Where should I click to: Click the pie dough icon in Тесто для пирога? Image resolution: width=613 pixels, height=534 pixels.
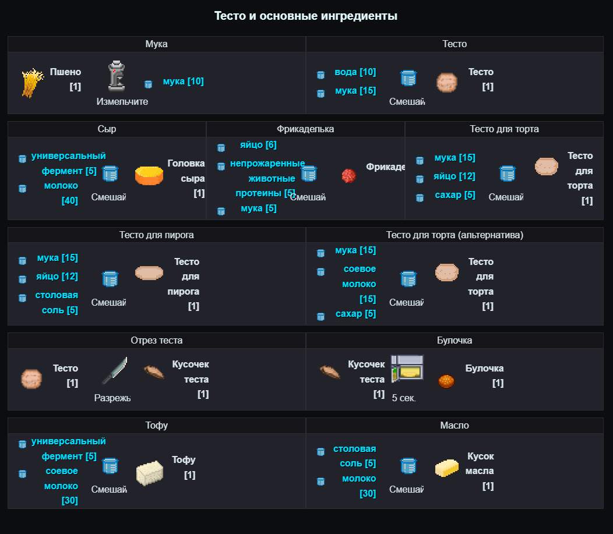pyautogui.click(x=149, y=273)
